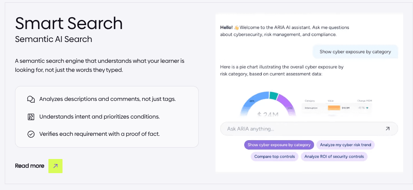Pick the Analyze ROI of security controls chip

[x=334, y=157]
